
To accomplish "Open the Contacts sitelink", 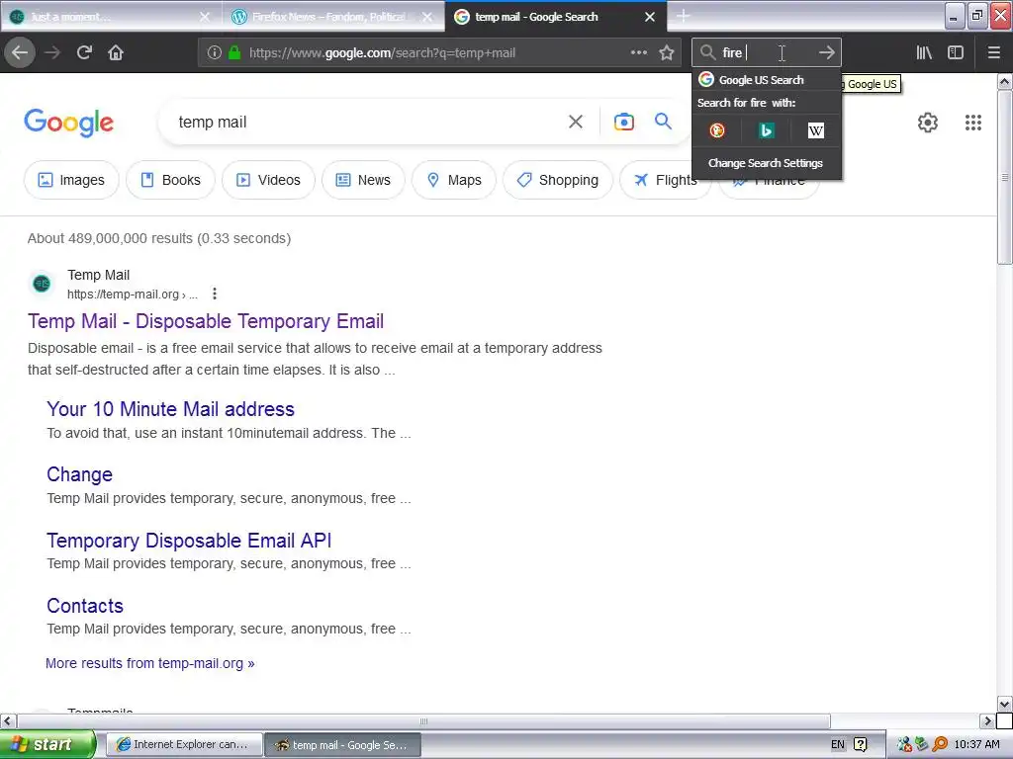I will pos(85,606).
